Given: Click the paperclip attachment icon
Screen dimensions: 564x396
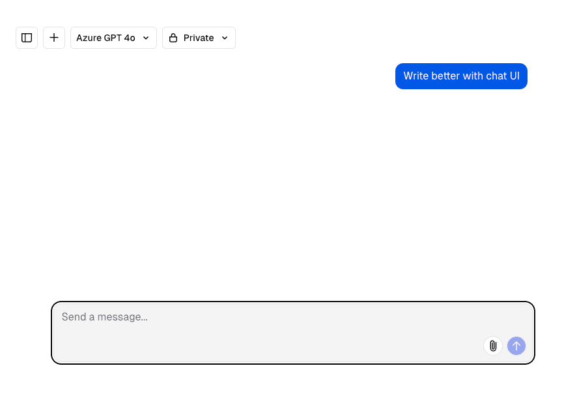Looking at the screenshot, I should pyautogui.click(x=492, y=346).
